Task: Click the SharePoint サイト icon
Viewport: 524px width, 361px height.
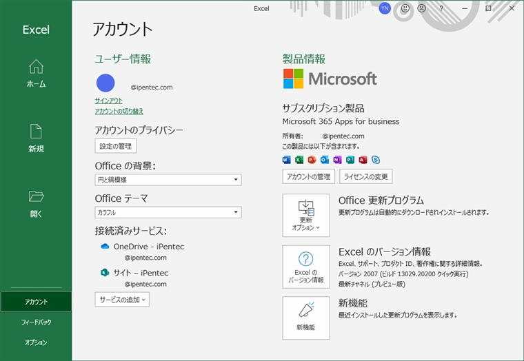Action: pos(105,273)
